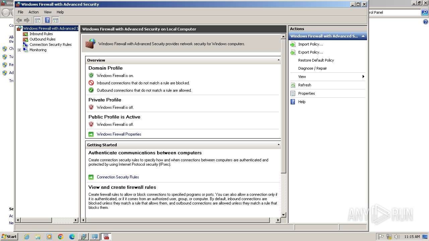Open Microsoft Edge from the taskbar
Image resolution: width=429 pixels, height=241 pixels.
coord(72,237)
